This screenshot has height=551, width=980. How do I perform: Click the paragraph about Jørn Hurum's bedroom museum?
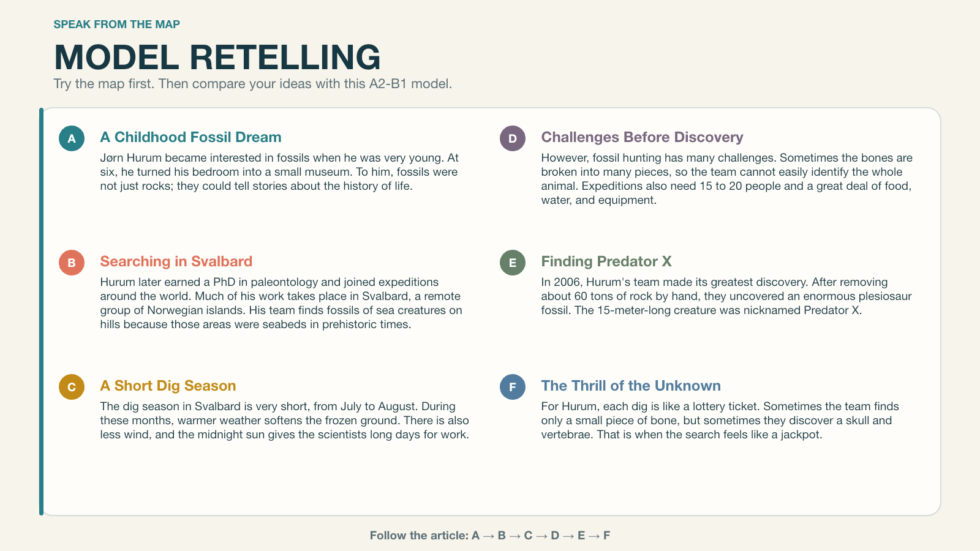pos(280,172)
